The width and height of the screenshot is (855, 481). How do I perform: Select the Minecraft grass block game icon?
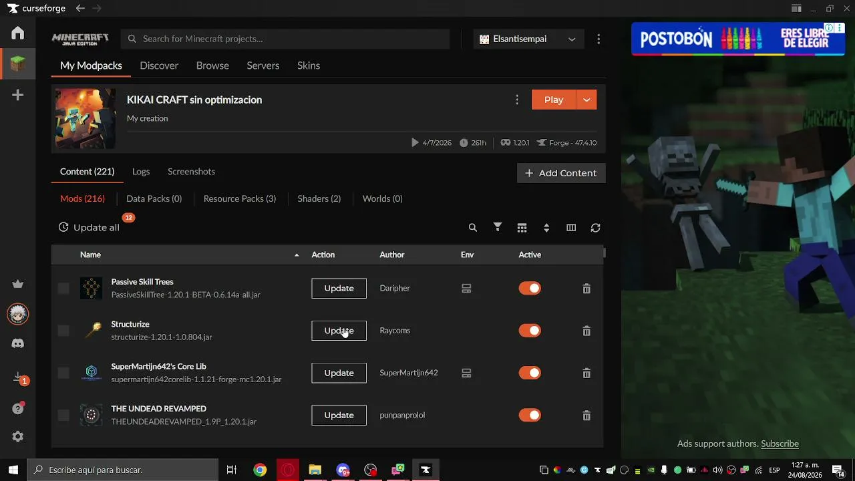[18, 64]
